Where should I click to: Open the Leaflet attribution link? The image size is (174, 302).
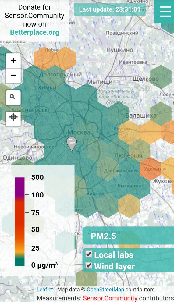tap(45, 290)
